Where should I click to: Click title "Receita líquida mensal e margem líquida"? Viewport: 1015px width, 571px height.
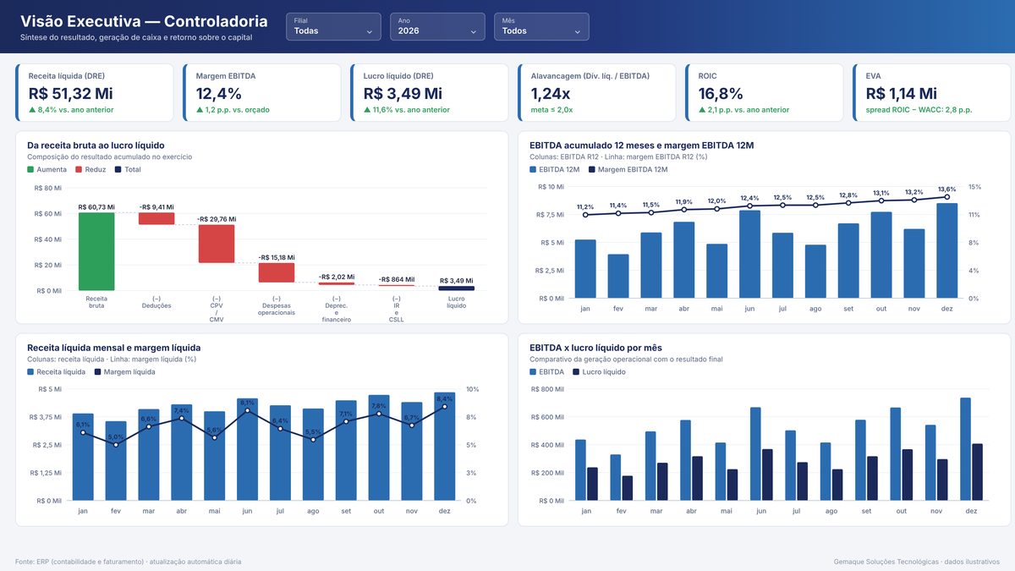pos(114,348)
